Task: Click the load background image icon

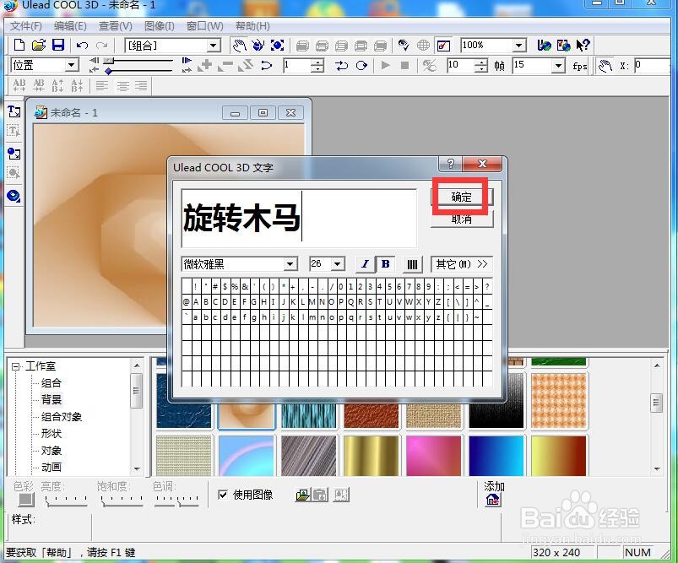Action: coord(302,495)
